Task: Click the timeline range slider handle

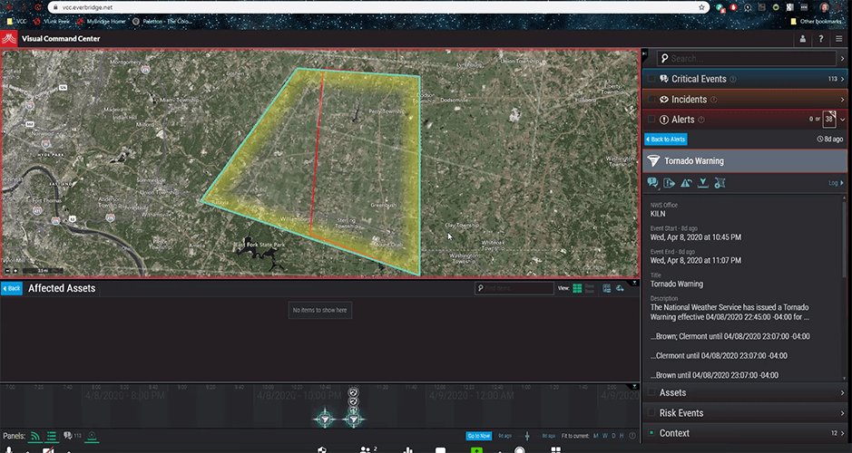Action: click(x=527, y=436)
